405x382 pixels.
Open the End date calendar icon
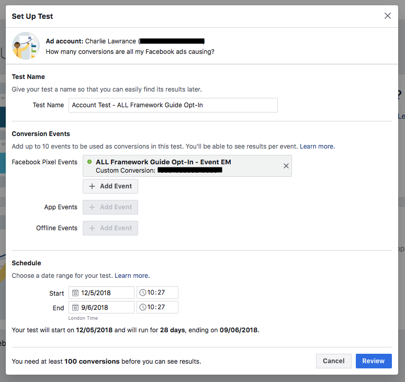click(x=75, y=307)
